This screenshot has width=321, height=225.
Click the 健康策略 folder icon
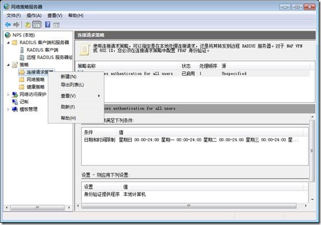21,87
